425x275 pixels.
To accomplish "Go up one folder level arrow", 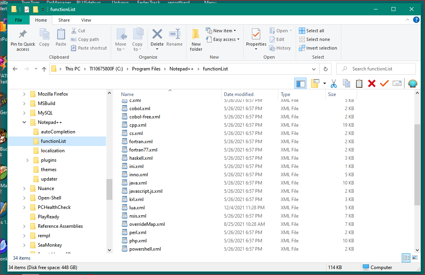I will 44,69.
